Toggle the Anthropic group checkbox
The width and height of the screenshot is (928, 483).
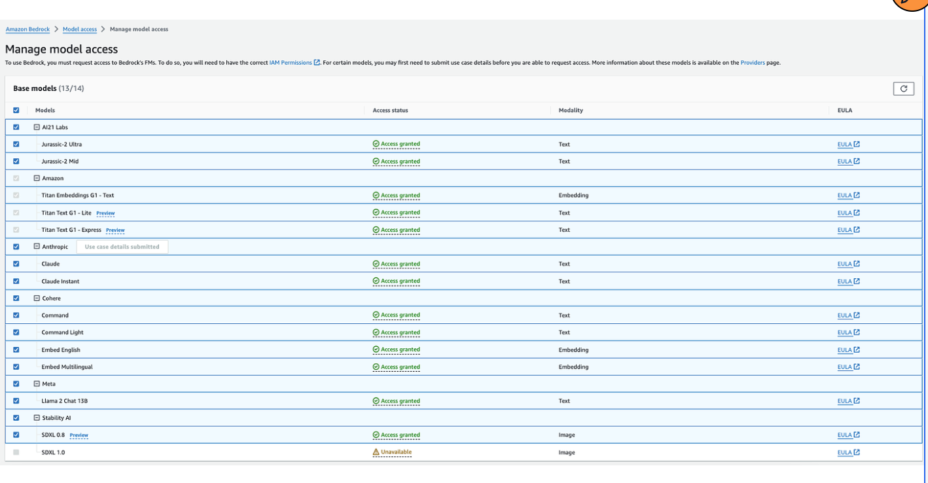(x=16, y=247)
